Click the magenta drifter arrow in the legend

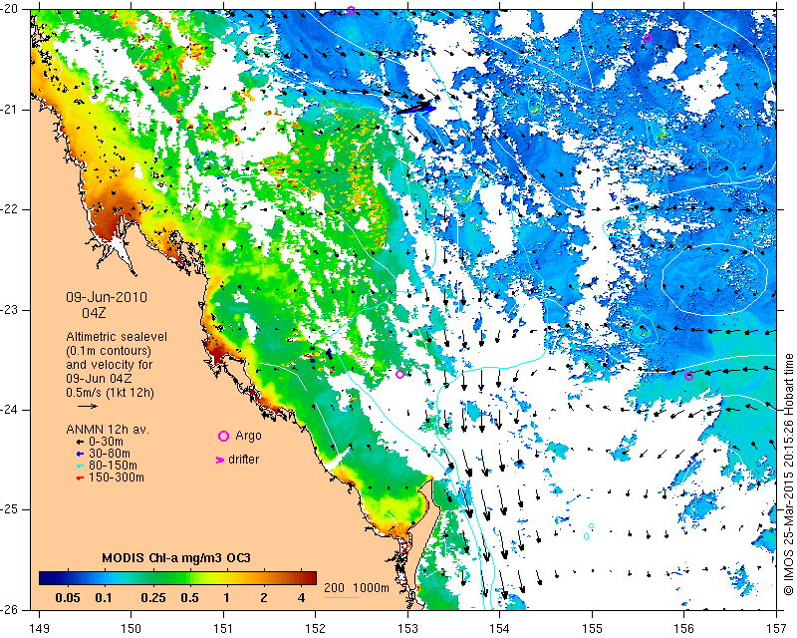point(220,460)
